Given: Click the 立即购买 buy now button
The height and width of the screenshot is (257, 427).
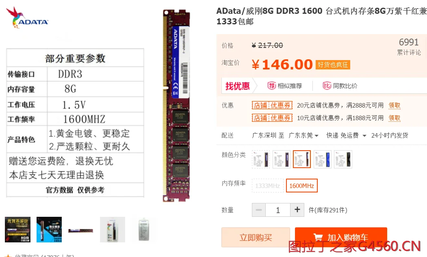Looking at the screenshot, I should coord(256,238).
